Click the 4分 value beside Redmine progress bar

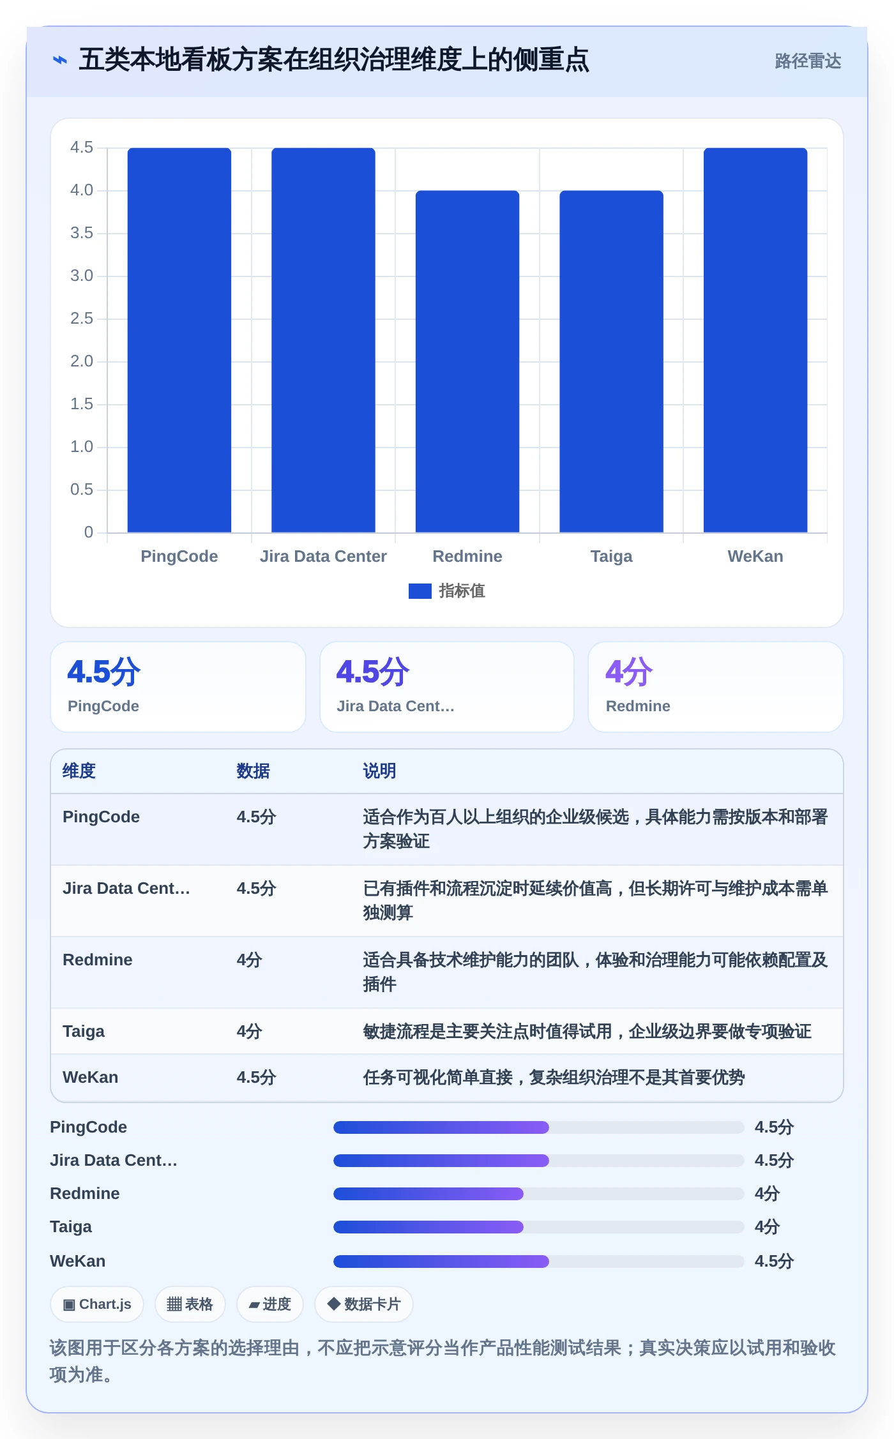(767, 1194)
